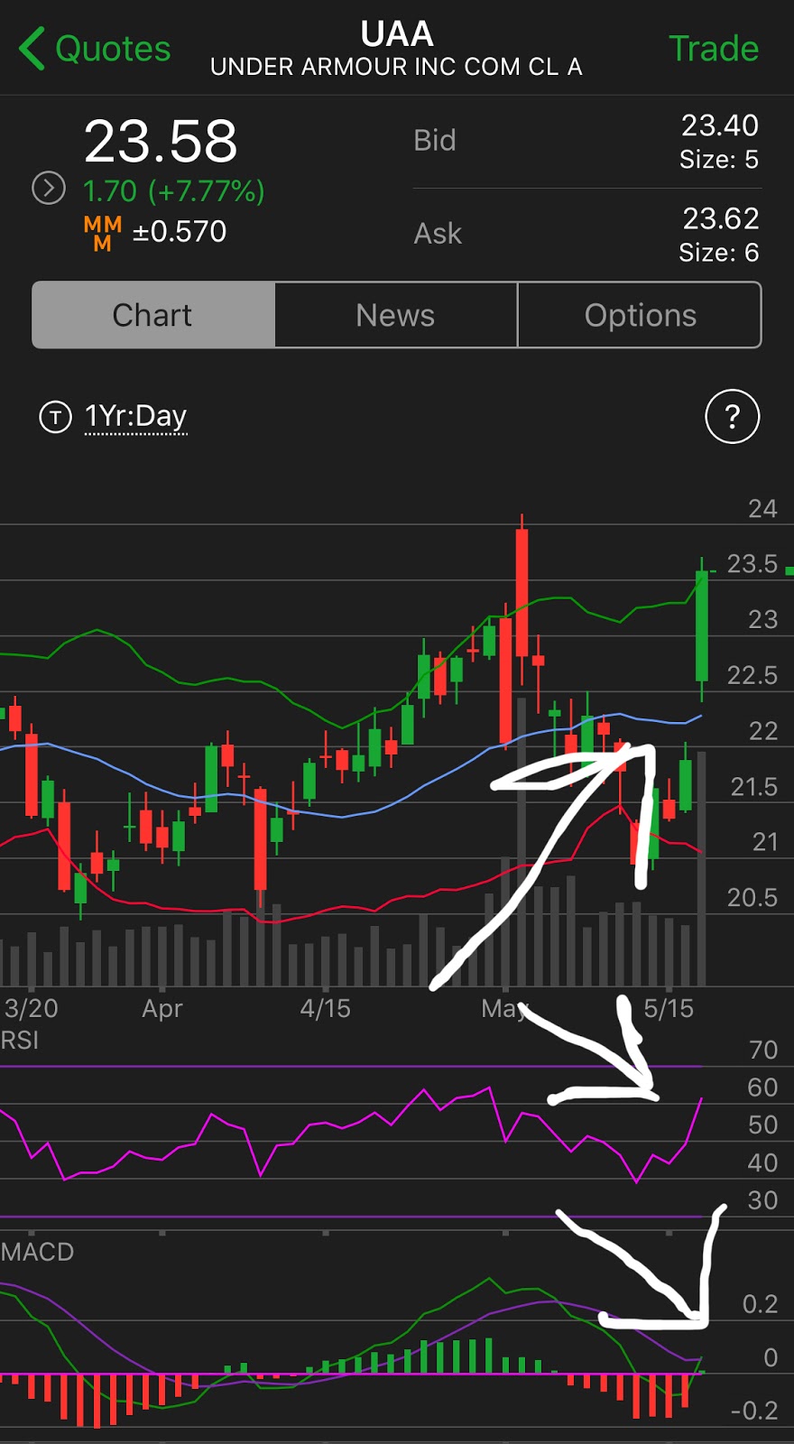The height and width of the screenshot is (1444, 794).
Task: Tap the 5/15 date axis label
Action: click(x=669, y=1008)
